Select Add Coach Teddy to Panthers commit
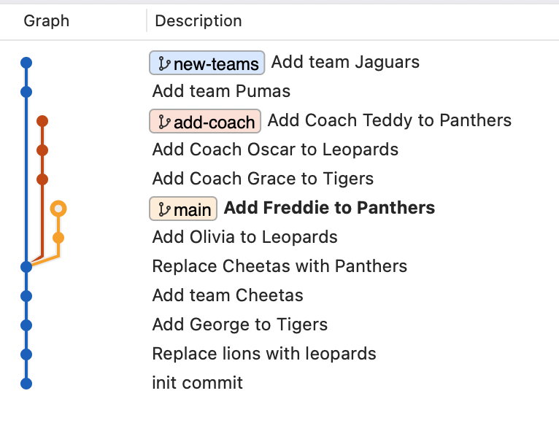559x423 pixels. coord(389,120)
